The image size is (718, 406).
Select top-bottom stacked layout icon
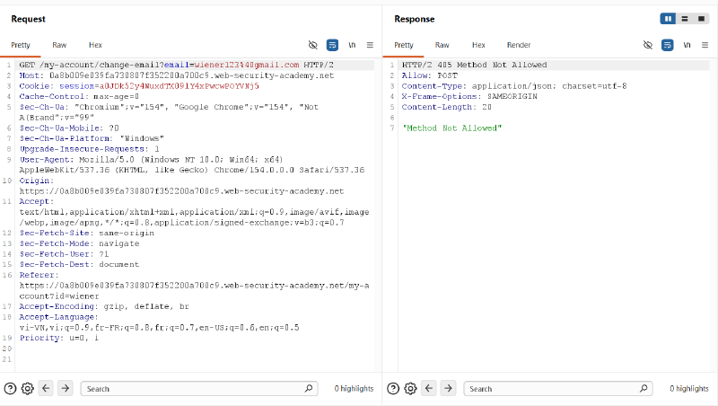coord(685,19)
